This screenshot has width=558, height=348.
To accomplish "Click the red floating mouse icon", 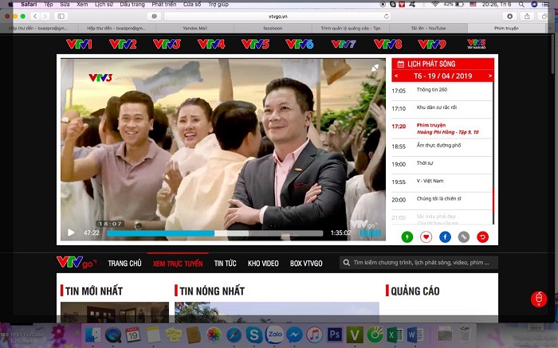I will (539, 299).
